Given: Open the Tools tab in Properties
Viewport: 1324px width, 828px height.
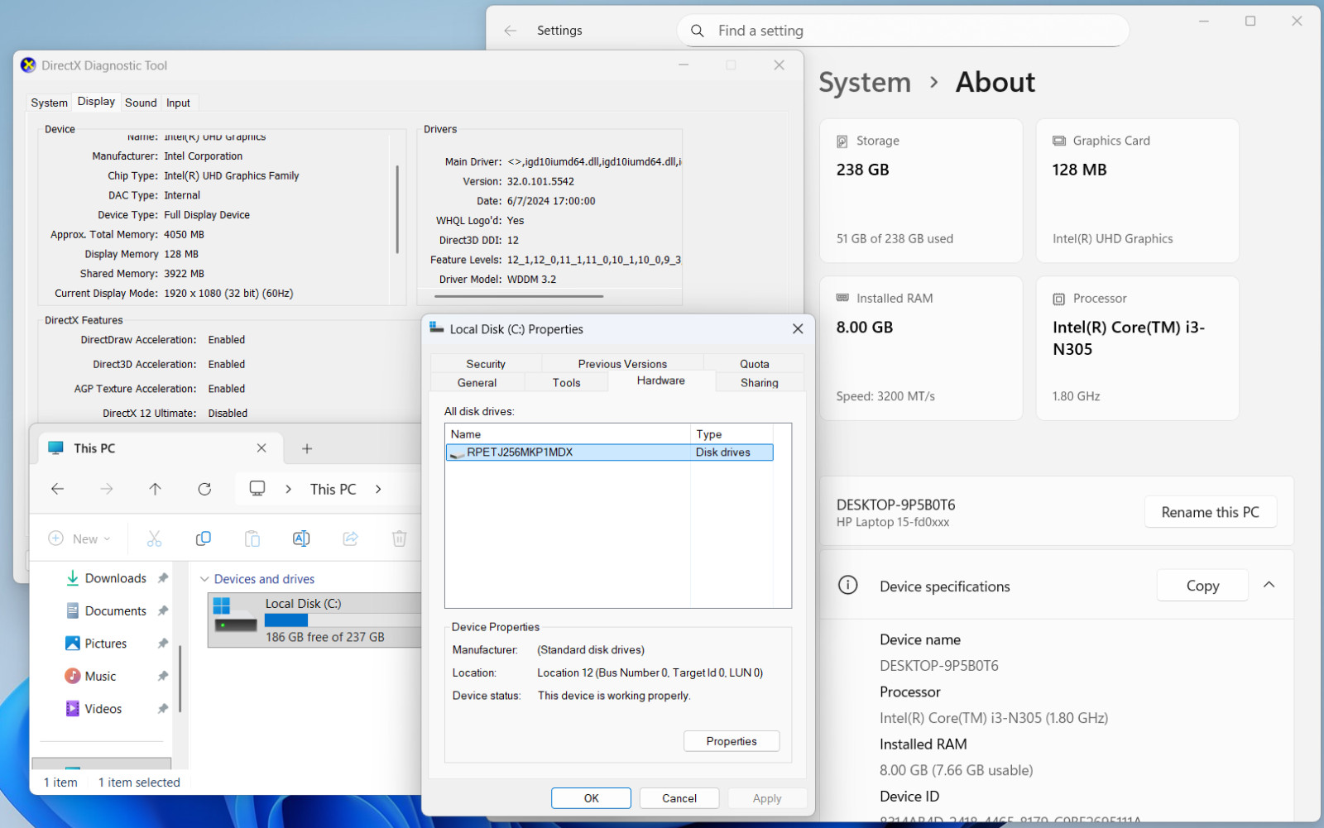Looking at the screenshot, I should (x=567, y=383).
